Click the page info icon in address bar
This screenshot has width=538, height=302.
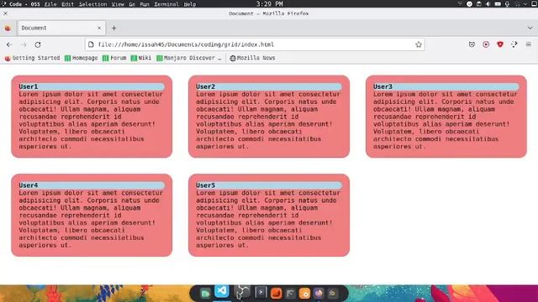pyautogui.click(x=91, y=44)
